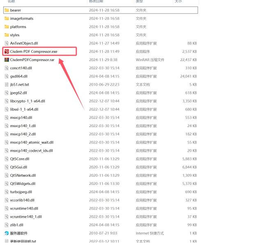Select the CisdemPDFCompressor.rar archive icon
Viewport: 271px width, 246px height.
tap(7, 60)
